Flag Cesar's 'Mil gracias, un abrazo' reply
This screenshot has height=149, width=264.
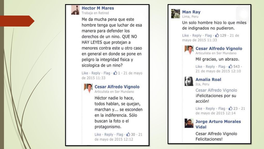tap(222, 66)
